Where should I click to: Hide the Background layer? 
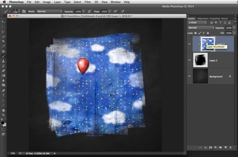click(x=190, y=76)
